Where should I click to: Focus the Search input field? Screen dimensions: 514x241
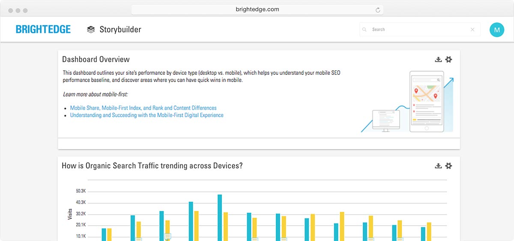coord(418,29)
